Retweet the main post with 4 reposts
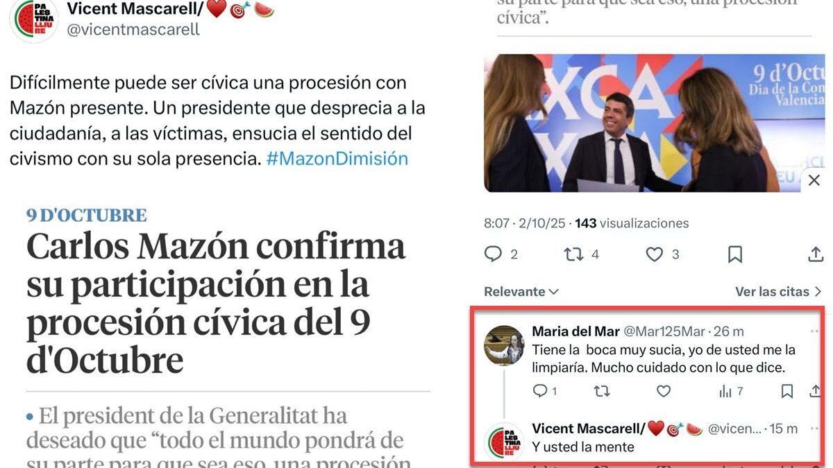 (x=581, y=254)
